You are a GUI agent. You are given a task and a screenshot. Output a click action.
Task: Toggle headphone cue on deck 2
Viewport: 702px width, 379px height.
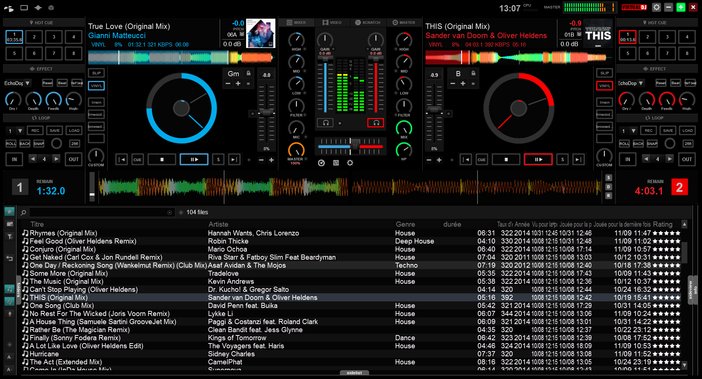[x=376, y=123]
